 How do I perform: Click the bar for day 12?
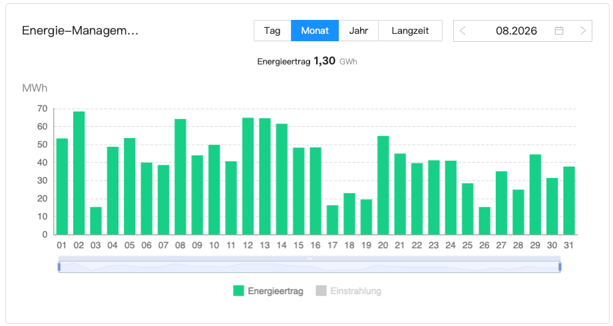[248, 176]
